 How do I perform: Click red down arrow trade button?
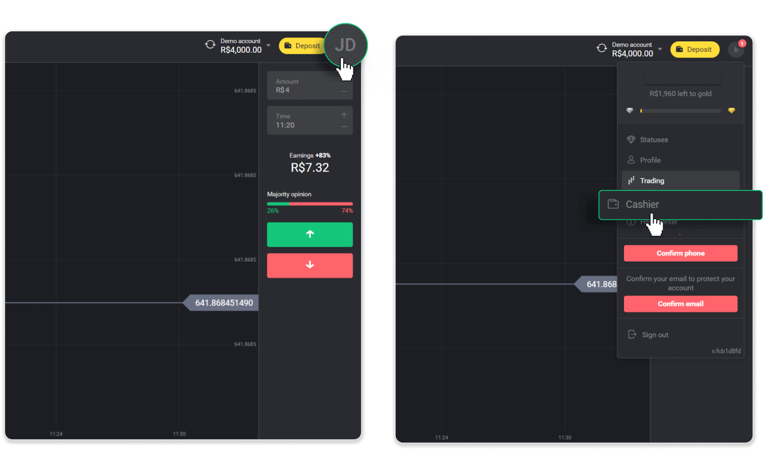tap(309, 266)
